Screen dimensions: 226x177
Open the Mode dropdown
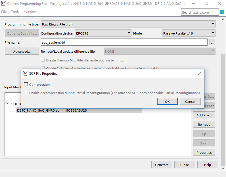tap(189, 33)
